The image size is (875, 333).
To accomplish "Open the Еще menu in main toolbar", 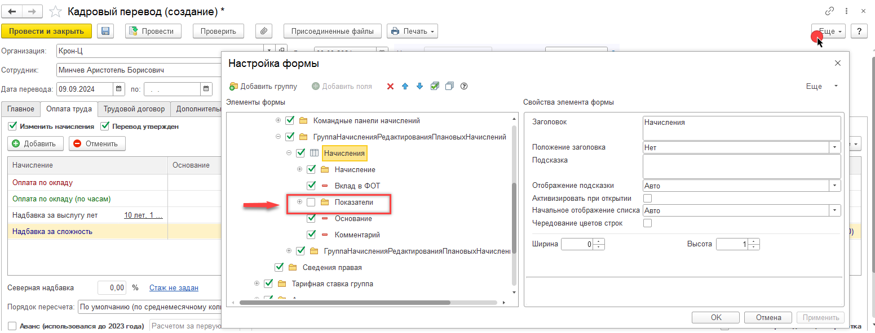I will [x=828, y=31].
